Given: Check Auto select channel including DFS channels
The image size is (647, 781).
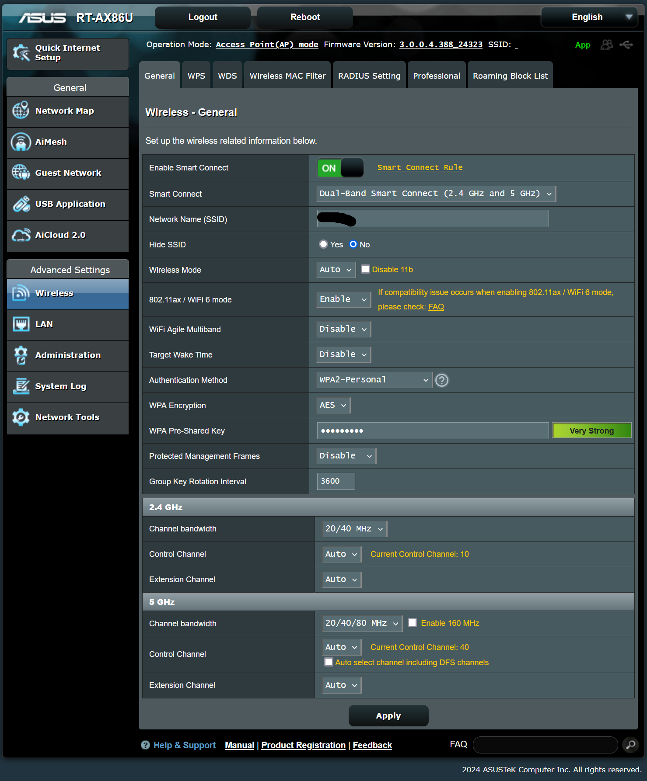Looking at the screenshot, I should click(329, 662).
